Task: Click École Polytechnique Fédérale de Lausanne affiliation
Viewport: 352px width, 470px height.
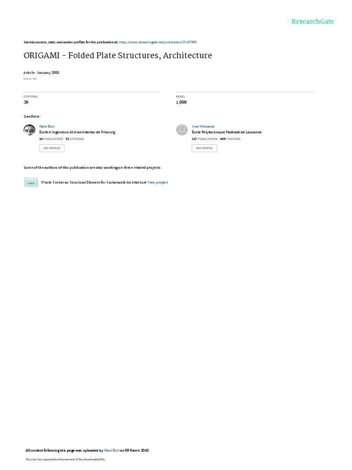Action: pyautogui.click(x=226, y=132)
